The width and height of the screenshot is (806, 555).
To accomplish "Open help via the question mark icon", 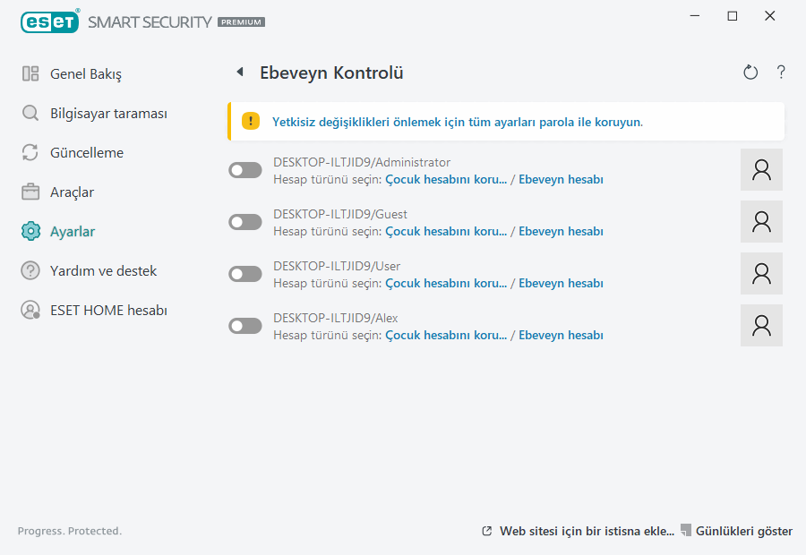I will pyautogui.click(x=780, y=73).
